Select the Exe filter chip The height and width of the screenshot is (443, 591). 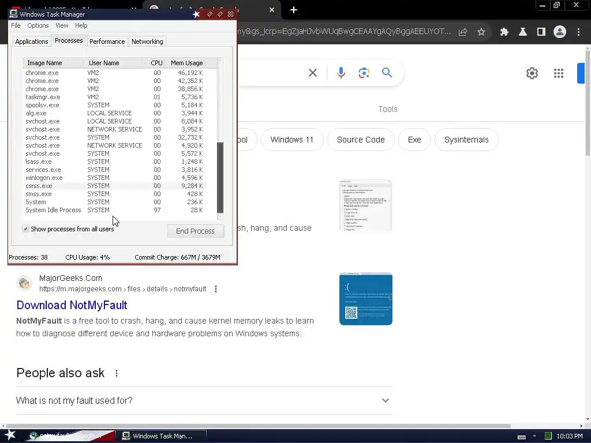coord(414,140)
